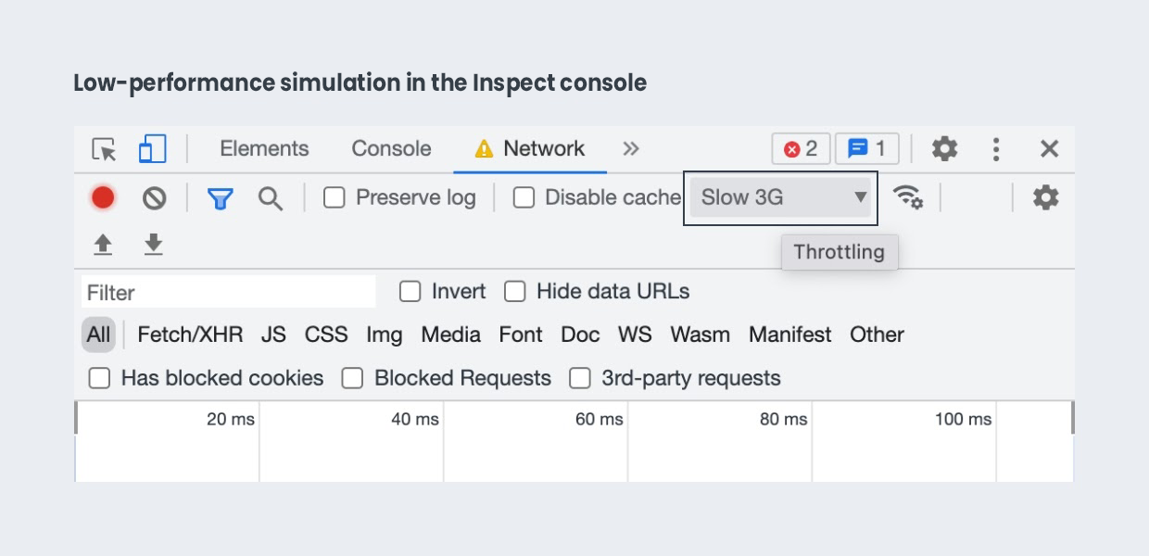This screenshot has height=556, width=1149.
Task: Check the Disable cache option
Action: (524, 197)
